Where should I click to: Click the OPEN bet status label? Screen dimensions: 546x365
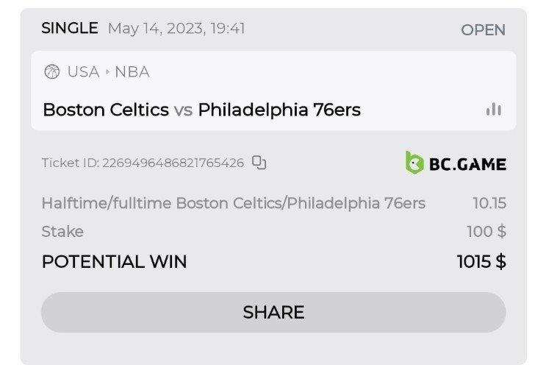483,30
